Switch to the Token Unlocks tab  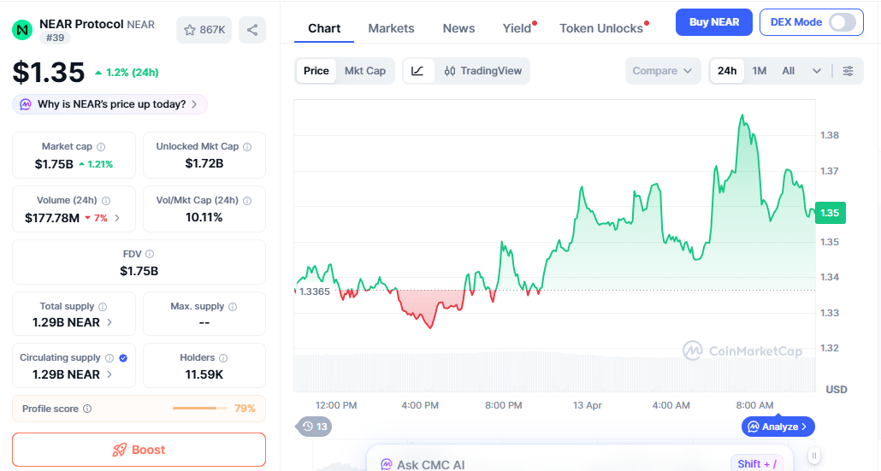point(601,28)
